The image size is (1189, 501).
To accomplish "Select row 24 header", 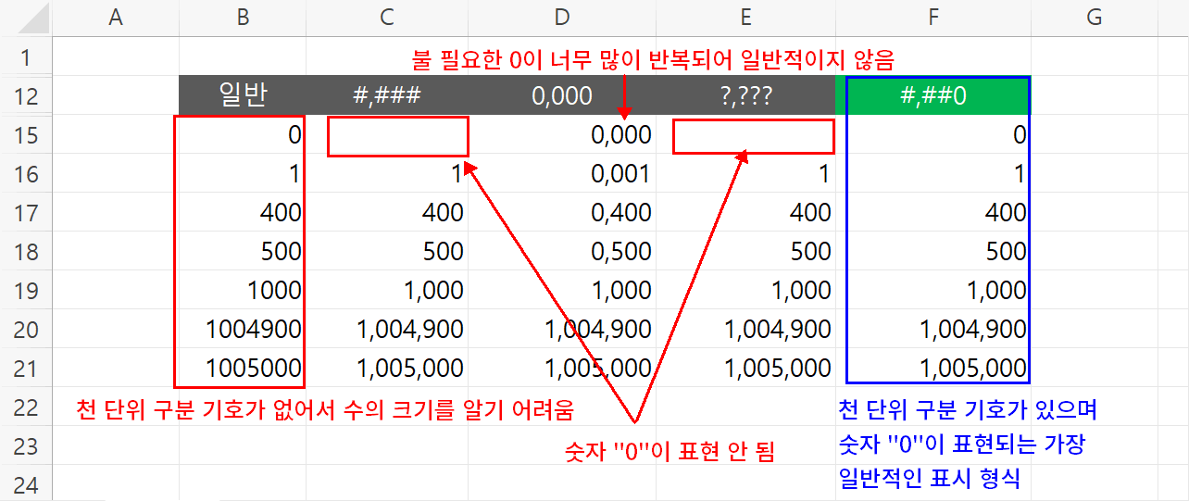I will [x=26, y=482].
